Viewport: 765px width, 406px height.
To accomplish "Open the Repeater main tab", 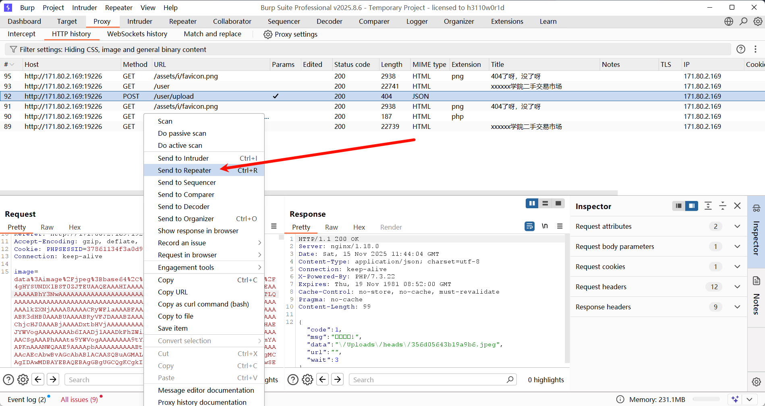I will coord(183,21).
